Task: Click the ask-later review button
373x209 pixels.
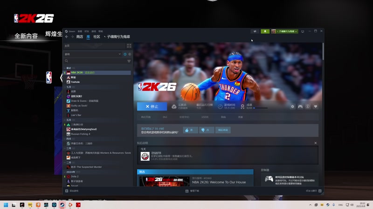Action: pos(223,130)
